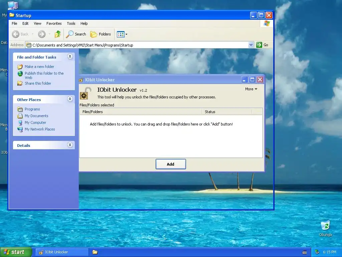The image size is (342, 257).
Task: Click the Publish to Web globe icon
Action: click(x=20, y=74)
